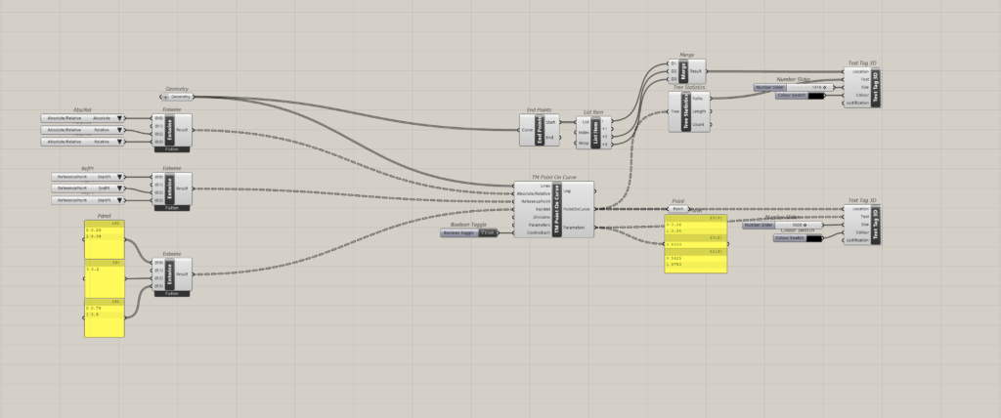Select the top yellow panel with 0.26
Viewport: 1001px width, 418px height.
point(105,239)
